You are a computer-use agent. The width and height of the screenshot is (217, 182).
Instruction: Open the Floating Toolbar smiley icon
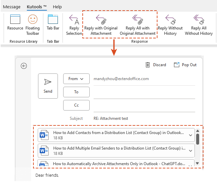[32, 20]
